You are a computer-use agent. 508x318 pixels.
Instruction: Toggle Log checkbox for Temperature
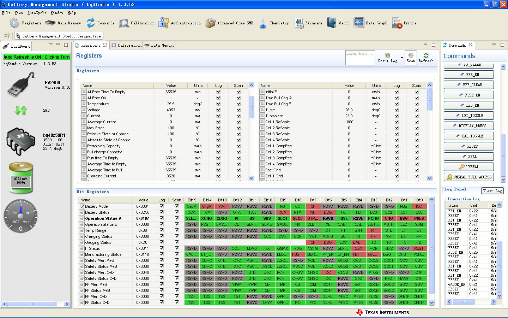pyautogui.click(x=218, y=104)
